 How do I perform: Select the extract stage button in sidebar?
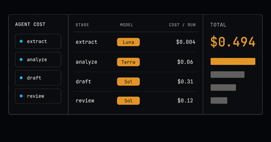pyautogui.click(x=38, y=41)
